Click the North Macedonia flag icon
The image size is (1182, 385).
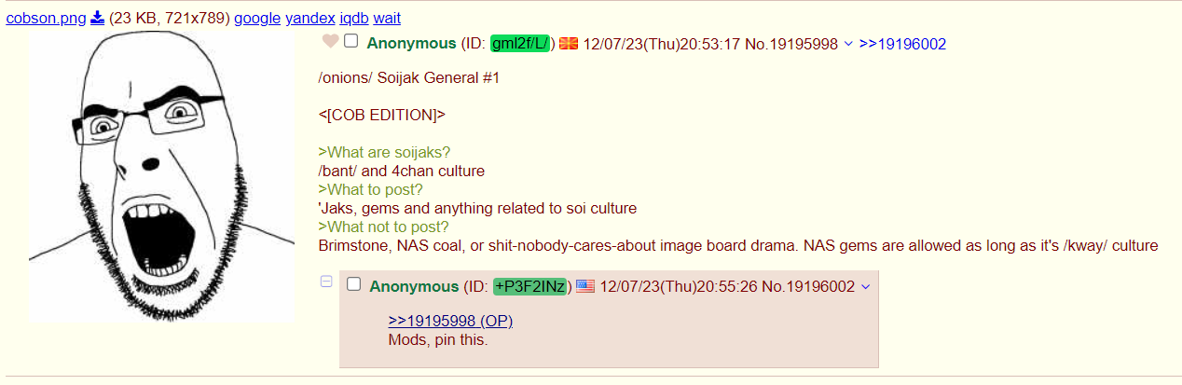(569, 44)
